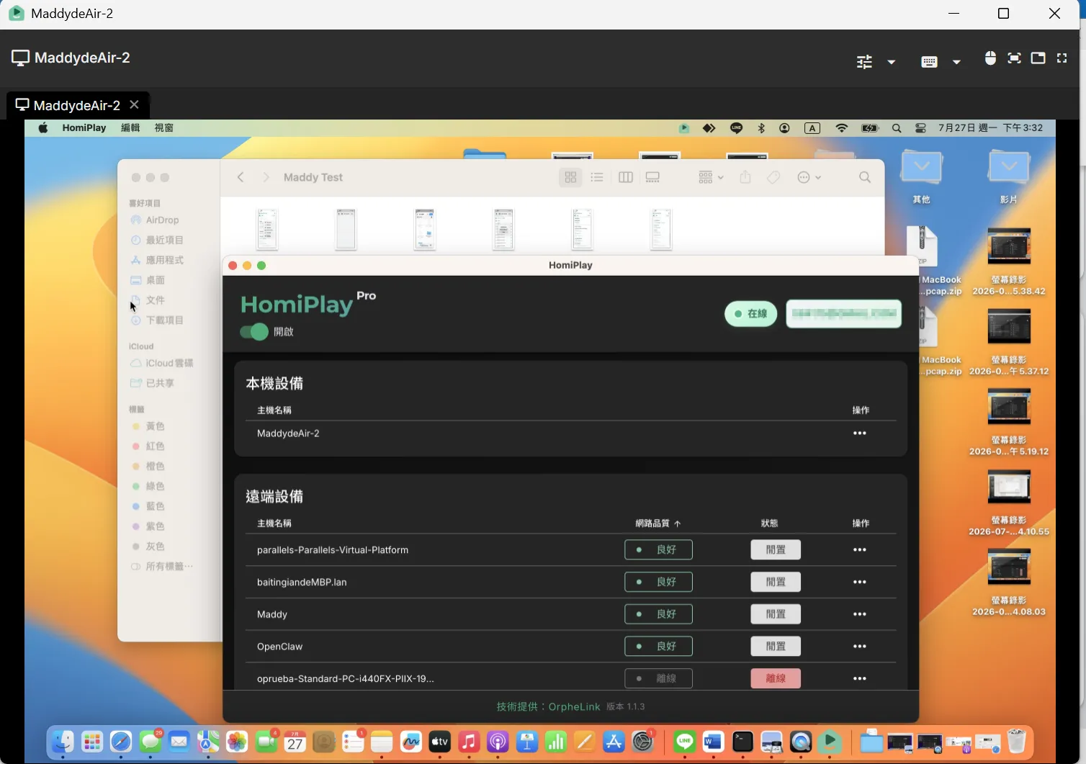
Task: Switch Finder to list view
Action: point(597,177)
